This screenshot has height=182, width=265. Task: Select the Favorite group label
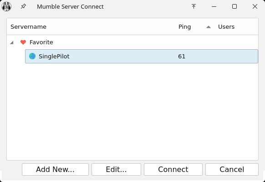coord(41,42)
